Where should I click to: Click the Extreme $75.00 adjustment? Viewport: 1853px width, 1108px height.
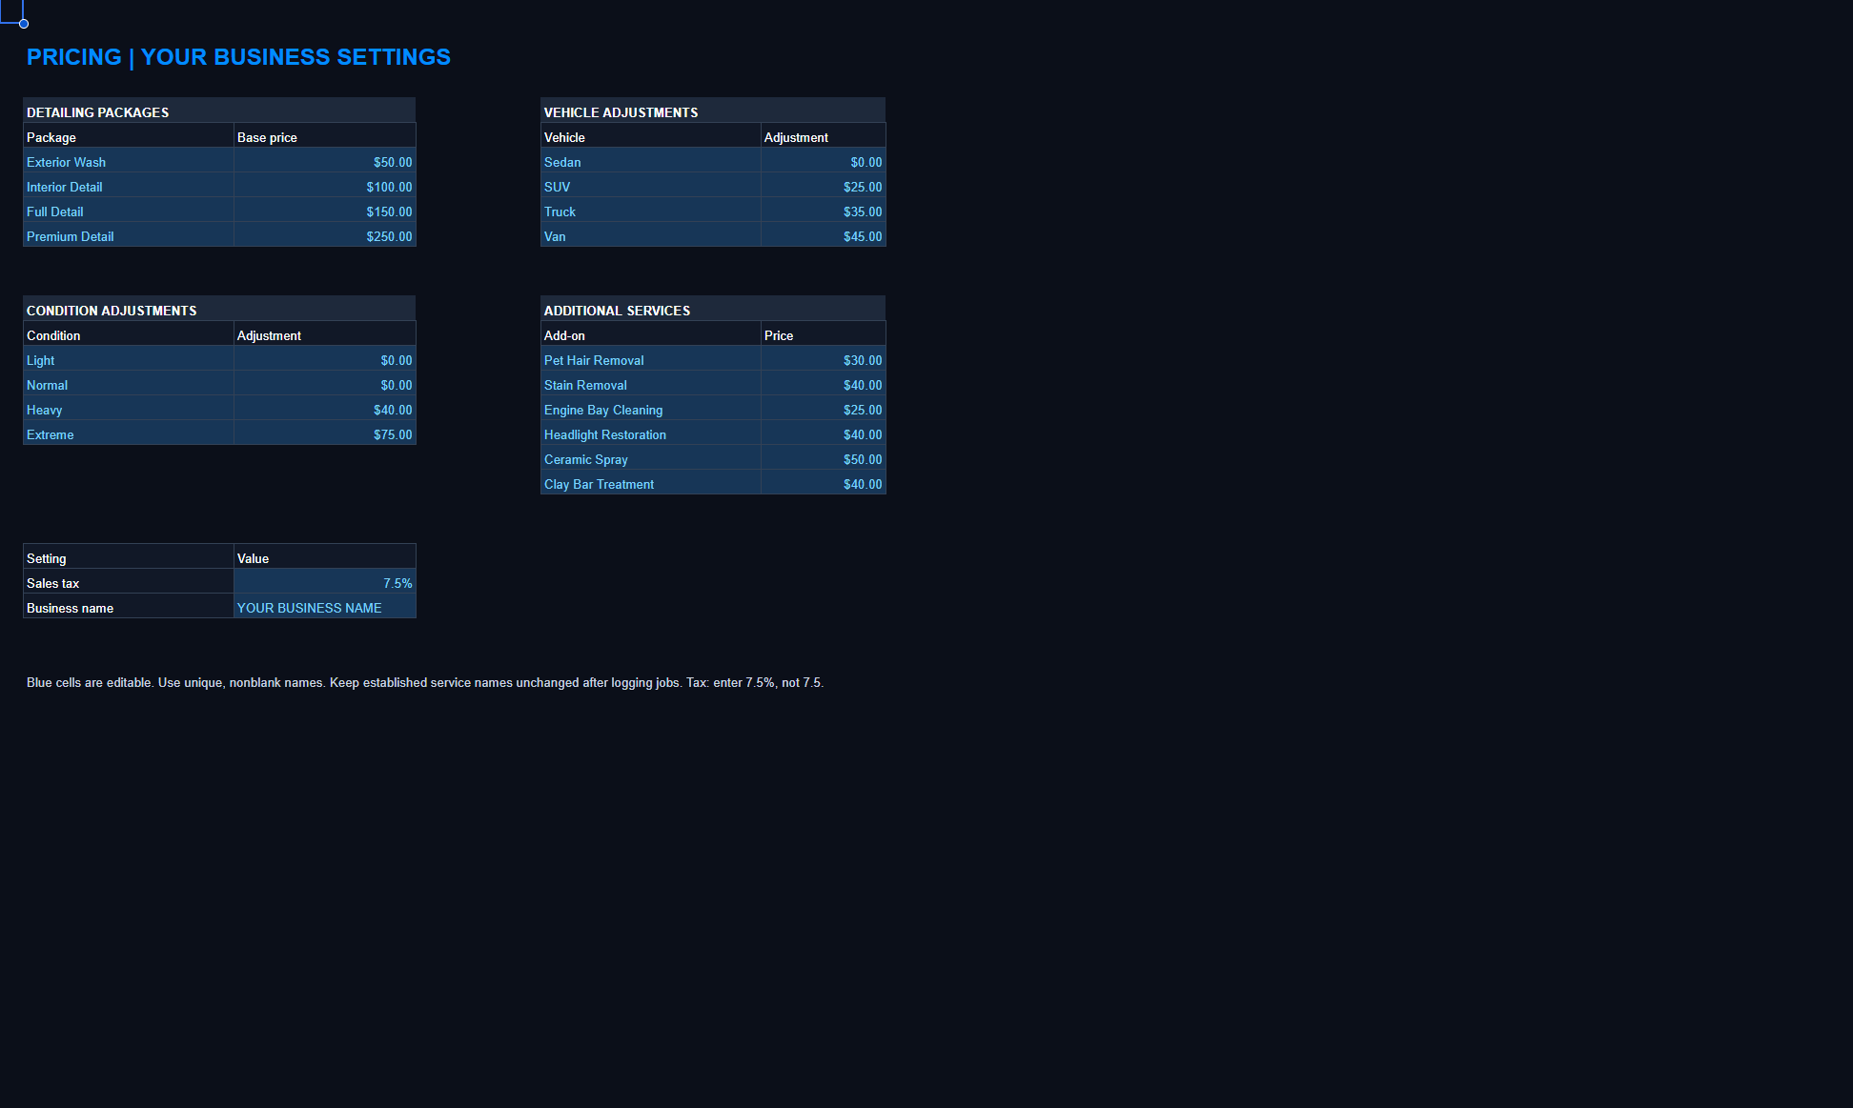click(x=324, y=434)
